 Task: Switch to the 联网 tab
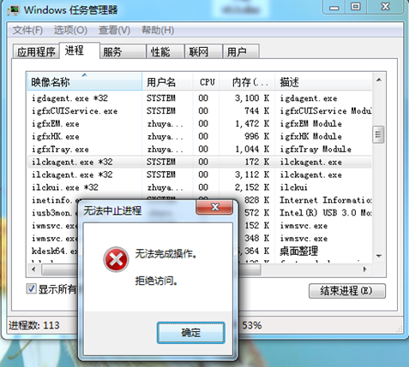(x=203, y=52)
